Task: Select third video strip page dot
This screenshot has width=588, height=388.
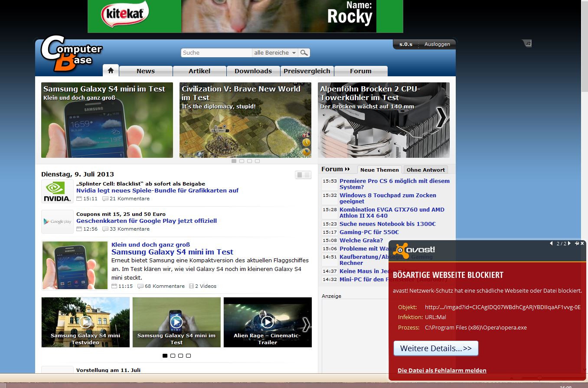Action: coord(180,355)
